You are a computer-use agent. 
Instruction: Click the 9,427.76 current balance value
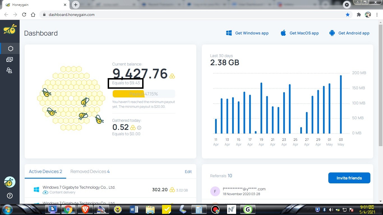[x=140, y=73]
